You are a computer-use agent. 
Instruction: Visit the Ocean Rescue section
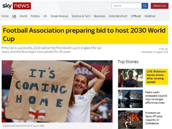pyautogui.click(x=59, y=16)
